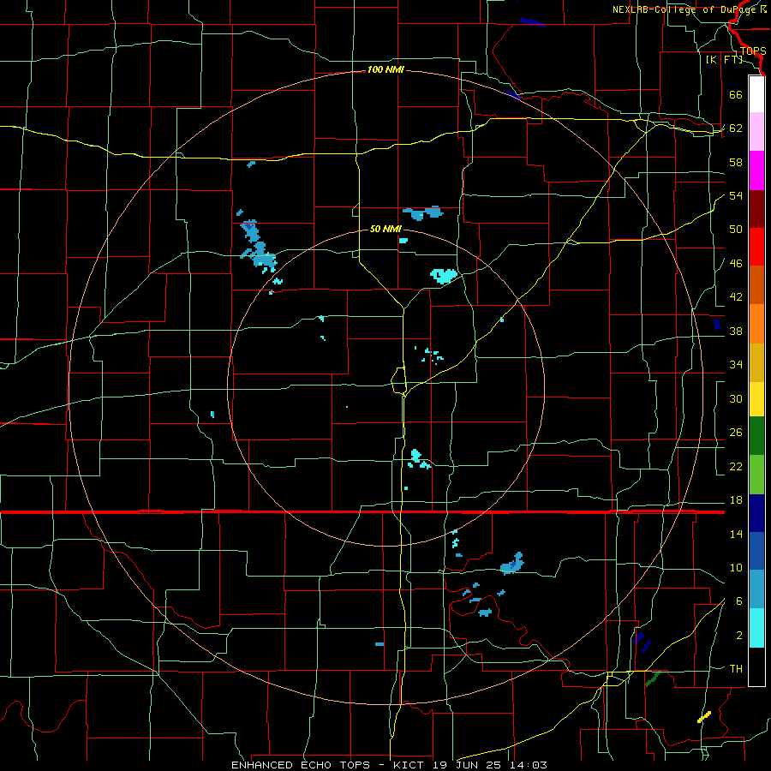The width and height of the screenshot is (771, 771).
Task: Click the medium blue legend swatch
Action: pyautogui.click(x=756, y=551)
